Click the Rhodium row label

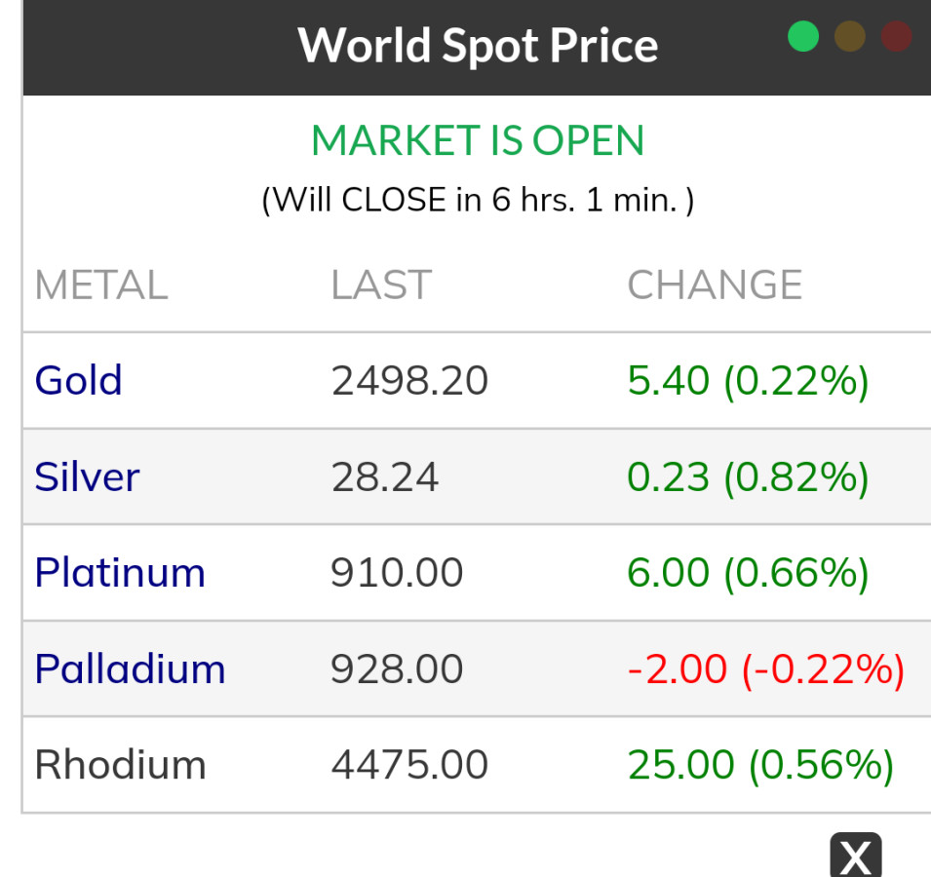click(x=120, y=765)
